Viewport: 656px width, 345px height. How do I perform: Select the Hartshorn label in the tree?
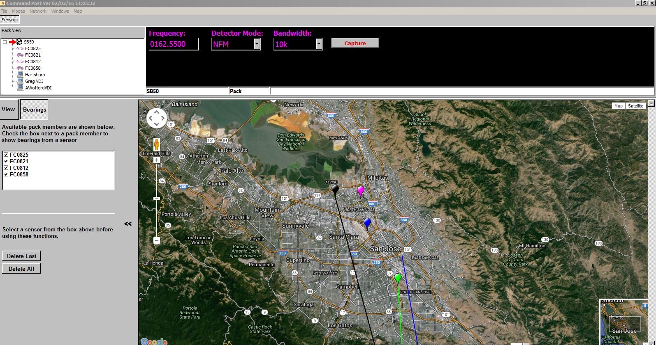(35, 75)
